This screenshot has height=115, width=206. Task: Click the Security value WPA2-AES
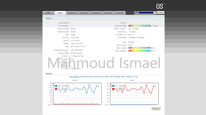[x=75, y=38]
